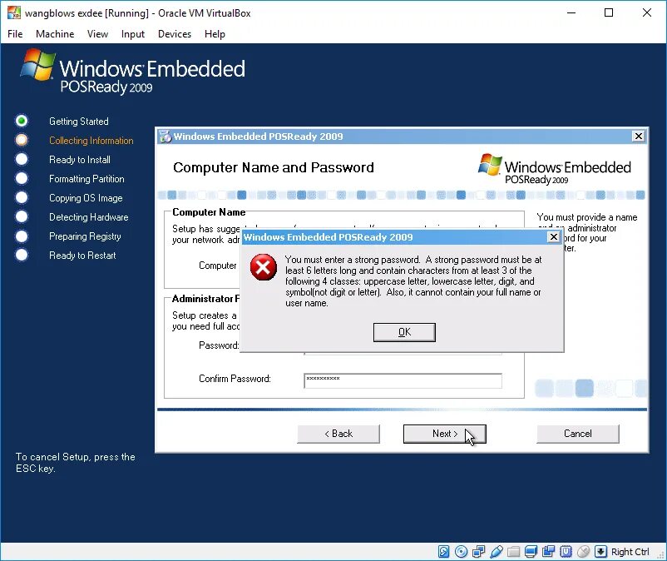Open the USB devices status icon

pos(496,552)
